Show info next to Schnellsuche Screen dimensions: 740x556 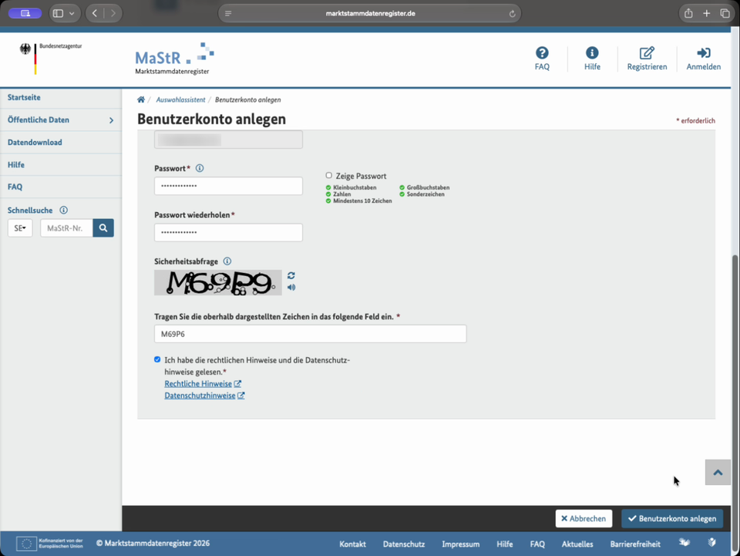pyautogui.click(x=63, y=210)
